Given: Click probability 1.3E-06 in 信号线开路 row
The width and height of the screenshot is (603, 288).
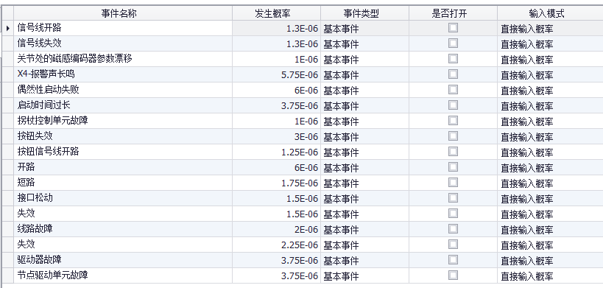Looking at the screenshot, I should pos(276,28).
